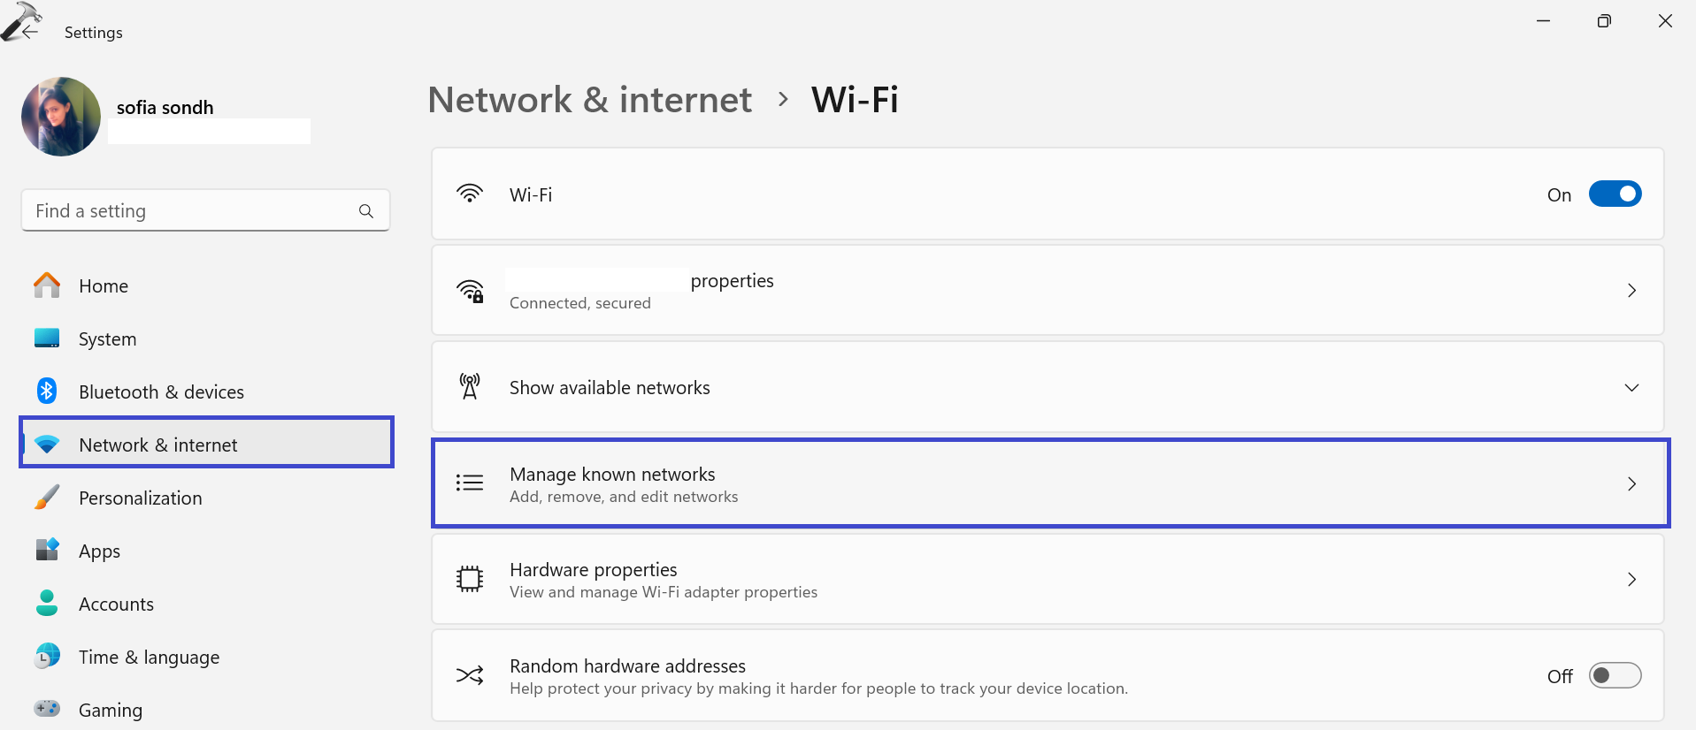Click the Home icon in sidebar
Image resolution: width=1696 pixels, height=730 pixels.
[47, 285]
